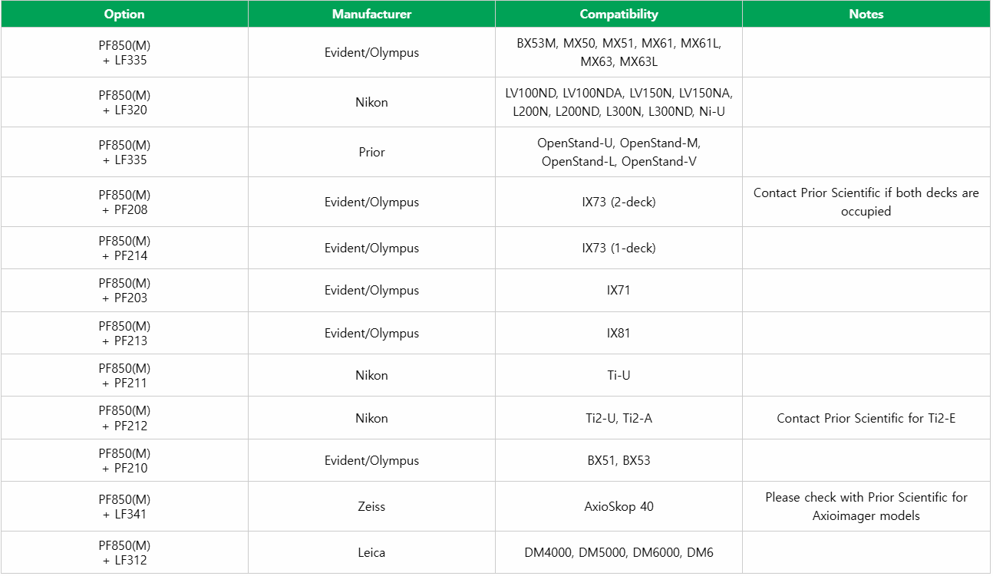Click the PF850(M) + LF312 option cell
Screen dimensions: 993x576
point(124,552)
